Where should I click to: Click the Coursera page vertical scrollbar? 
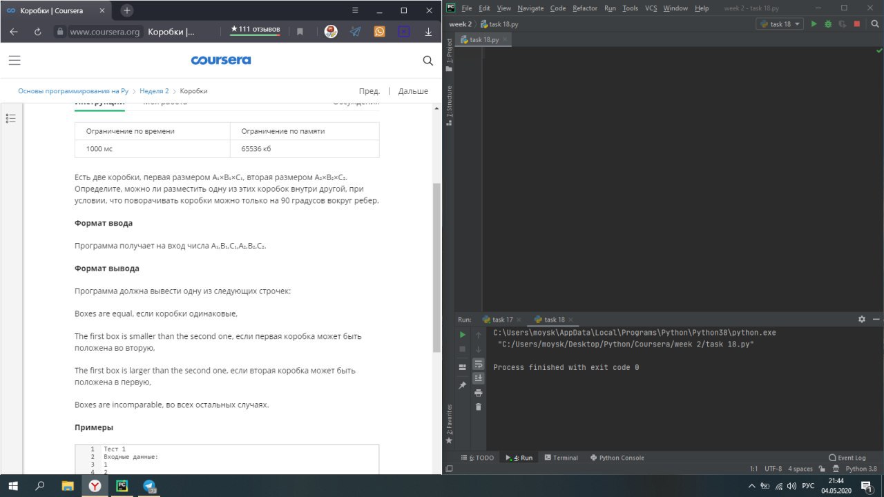pyautogui.click(x=436, y=268)
